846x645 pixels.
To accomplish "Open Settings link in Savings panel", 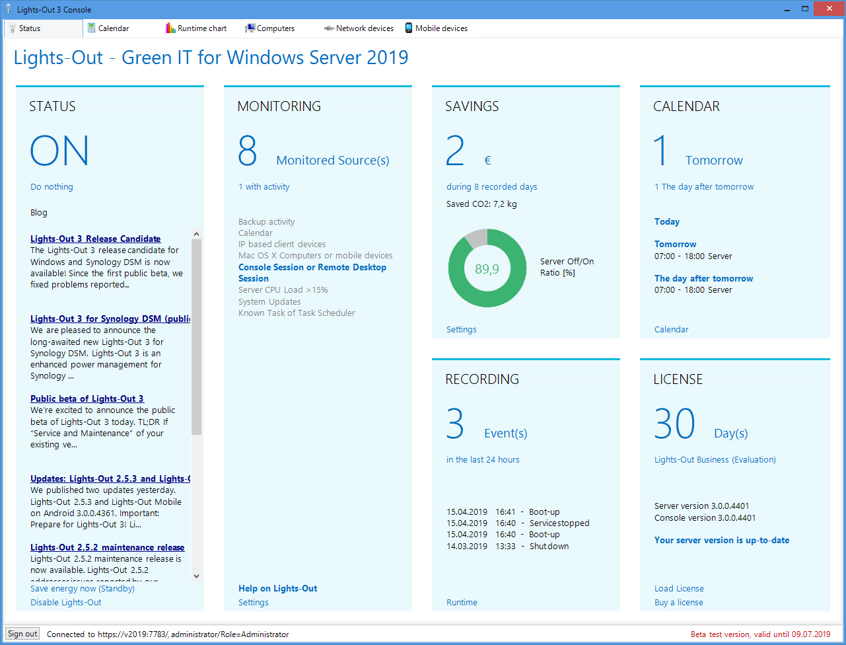I will (x=462, y=329).
